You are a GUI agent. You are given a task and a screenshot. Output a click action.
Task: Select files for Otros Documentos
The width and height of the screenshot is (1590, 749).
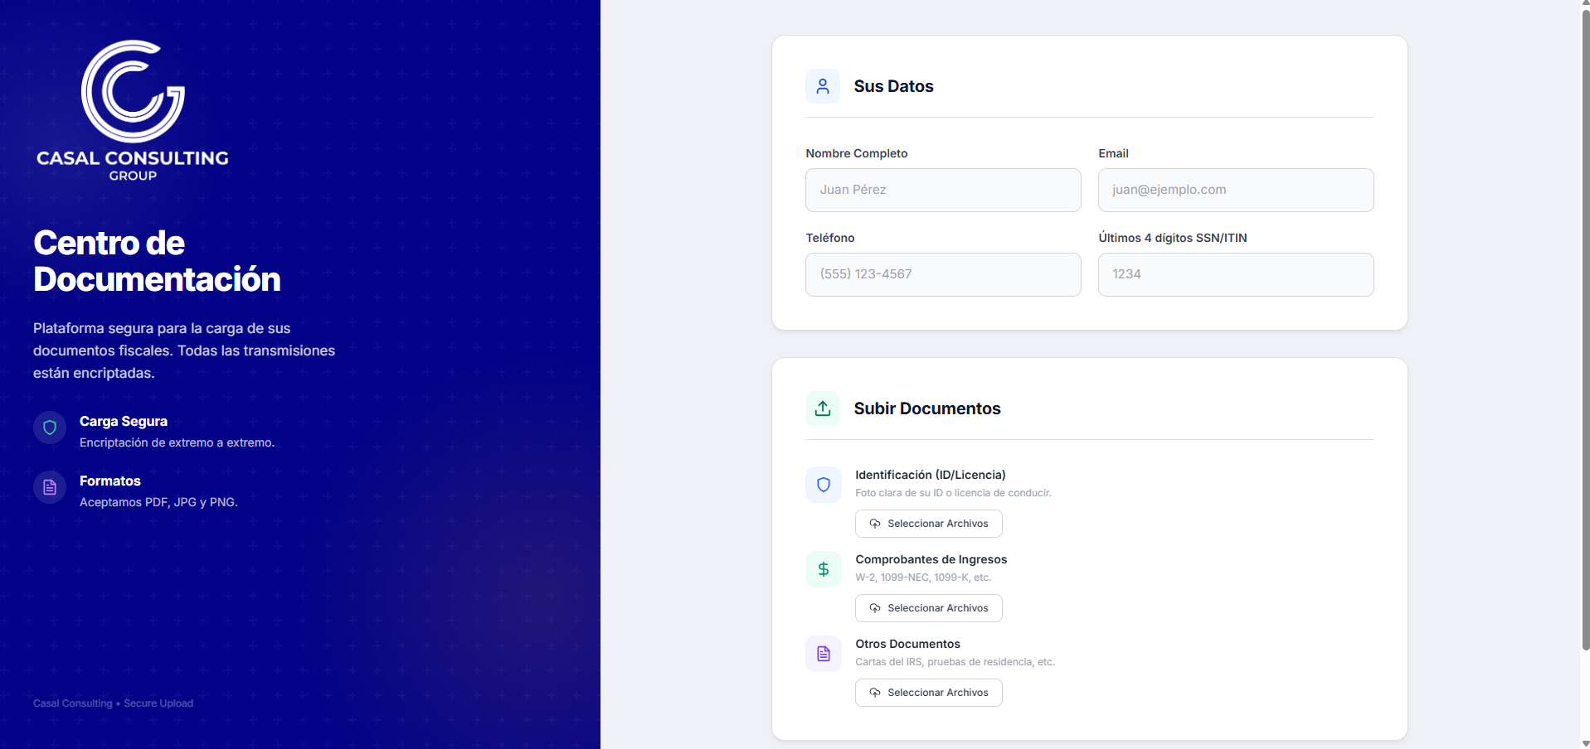click(928, 693)
